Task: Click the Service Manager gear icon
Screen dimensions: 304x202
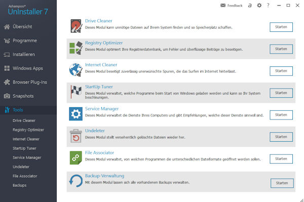Action: (76, 114)
